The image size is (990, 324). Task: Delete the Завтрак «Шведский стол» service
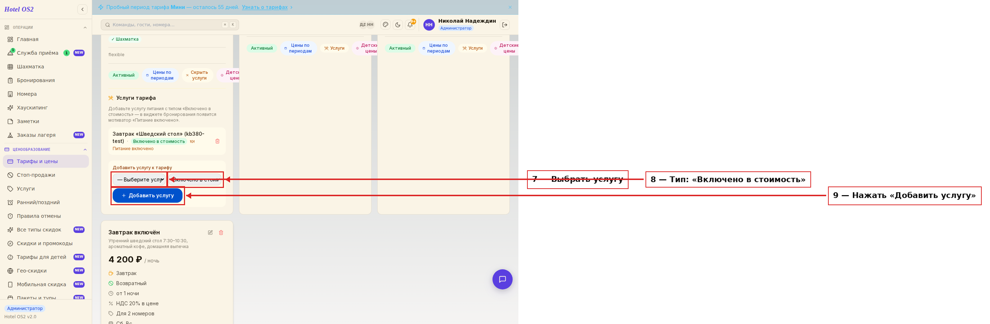point(217,141)
